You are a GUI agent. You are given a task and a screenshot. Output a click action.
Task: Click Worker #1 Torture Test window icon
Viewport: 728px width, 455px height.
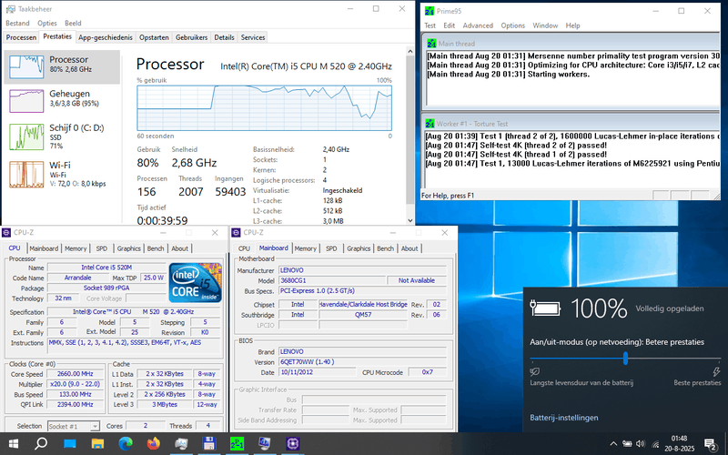coord(430,124)
